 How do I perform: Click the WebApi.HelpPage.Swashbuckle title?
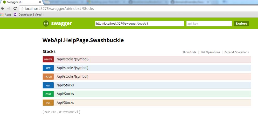(83, 40)
